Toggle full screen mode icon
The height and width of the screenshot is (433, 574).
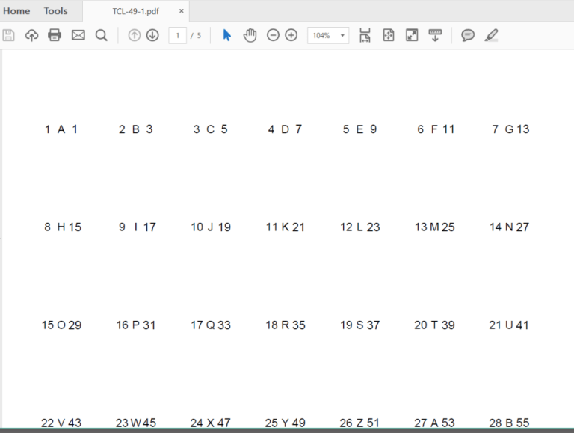click(412, 35)
